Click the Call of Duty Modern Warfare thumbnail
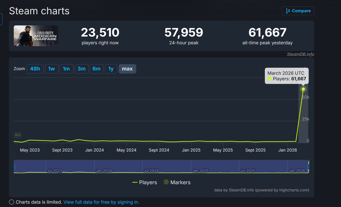This screenshot has height=207, width=341. pos(36,36)
